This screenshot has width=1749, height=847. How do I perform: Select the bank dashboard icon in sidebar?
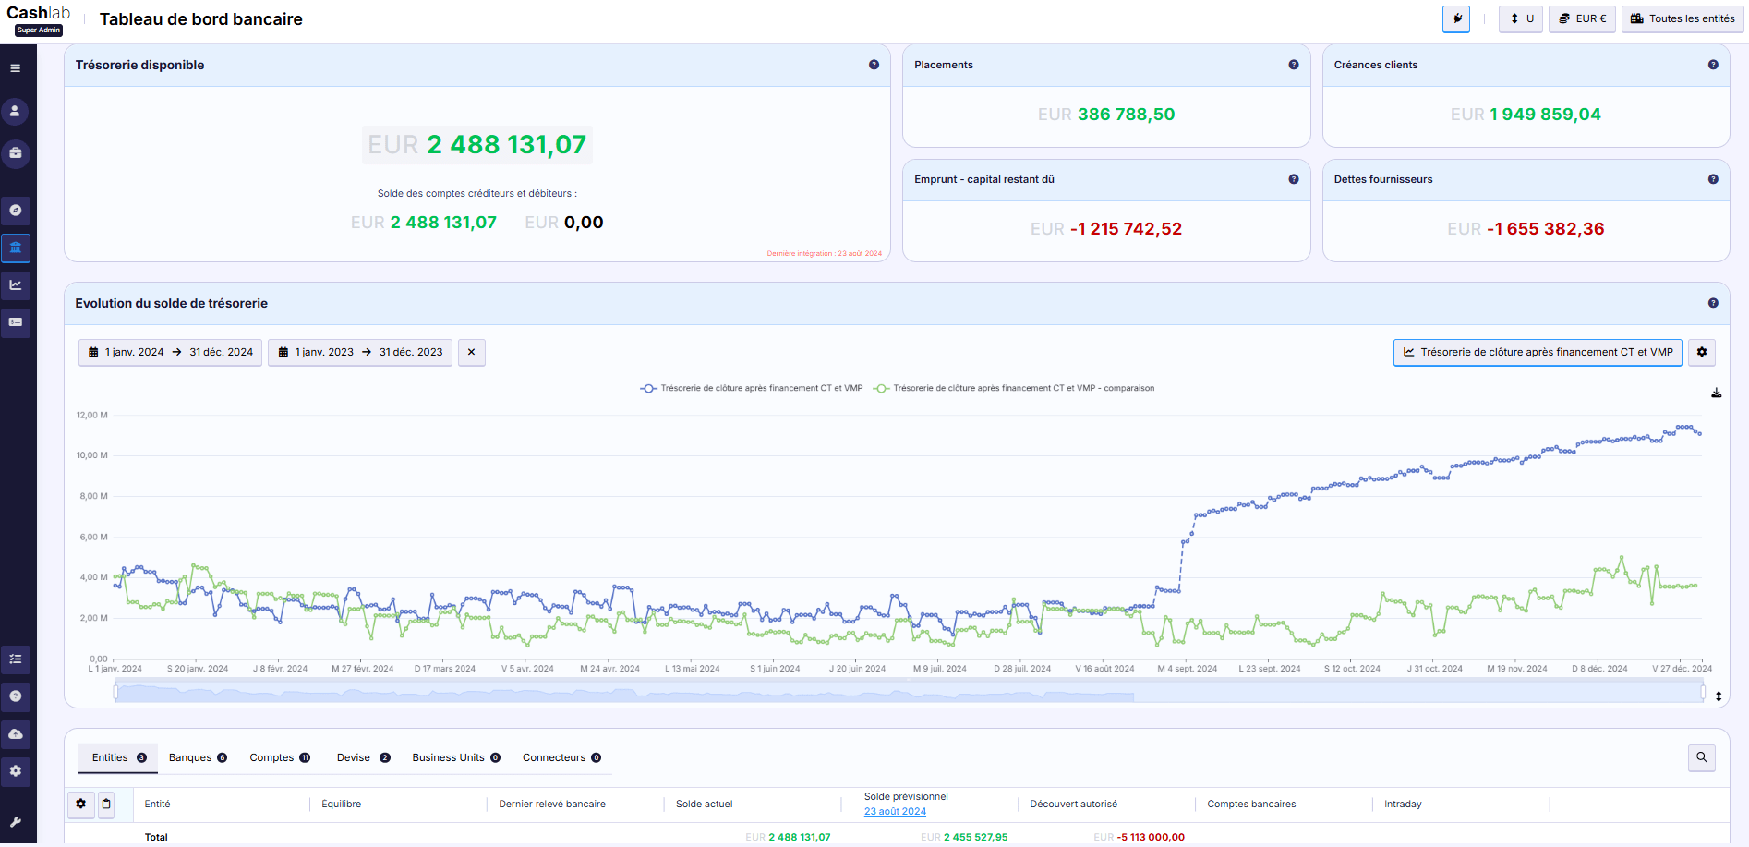(x=15, y=248)
